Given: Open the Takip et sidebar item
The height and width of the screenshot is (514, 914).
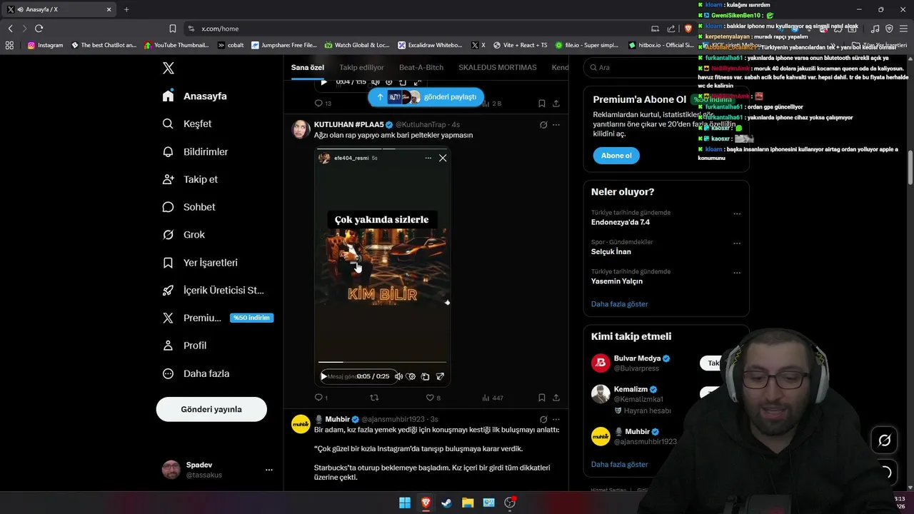Looking at the screenshot, I should coord(190,179).
